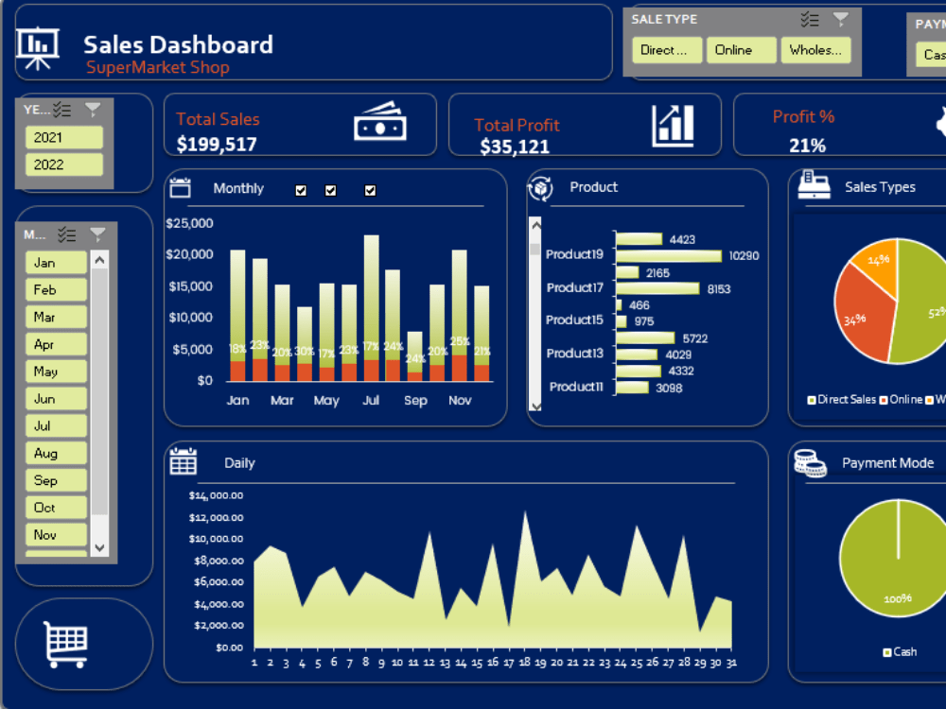Select the Cash payment slicer button
Screen dimensions: 946x709
(x=931, y=54)
